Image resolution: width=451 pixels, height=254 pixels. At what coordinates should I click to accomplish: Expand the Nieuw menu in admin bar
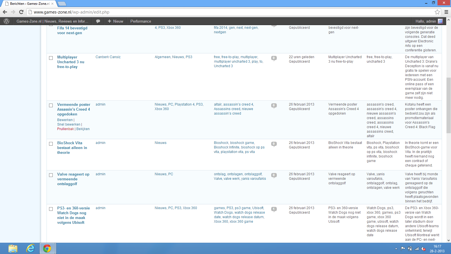click(115, 21)
